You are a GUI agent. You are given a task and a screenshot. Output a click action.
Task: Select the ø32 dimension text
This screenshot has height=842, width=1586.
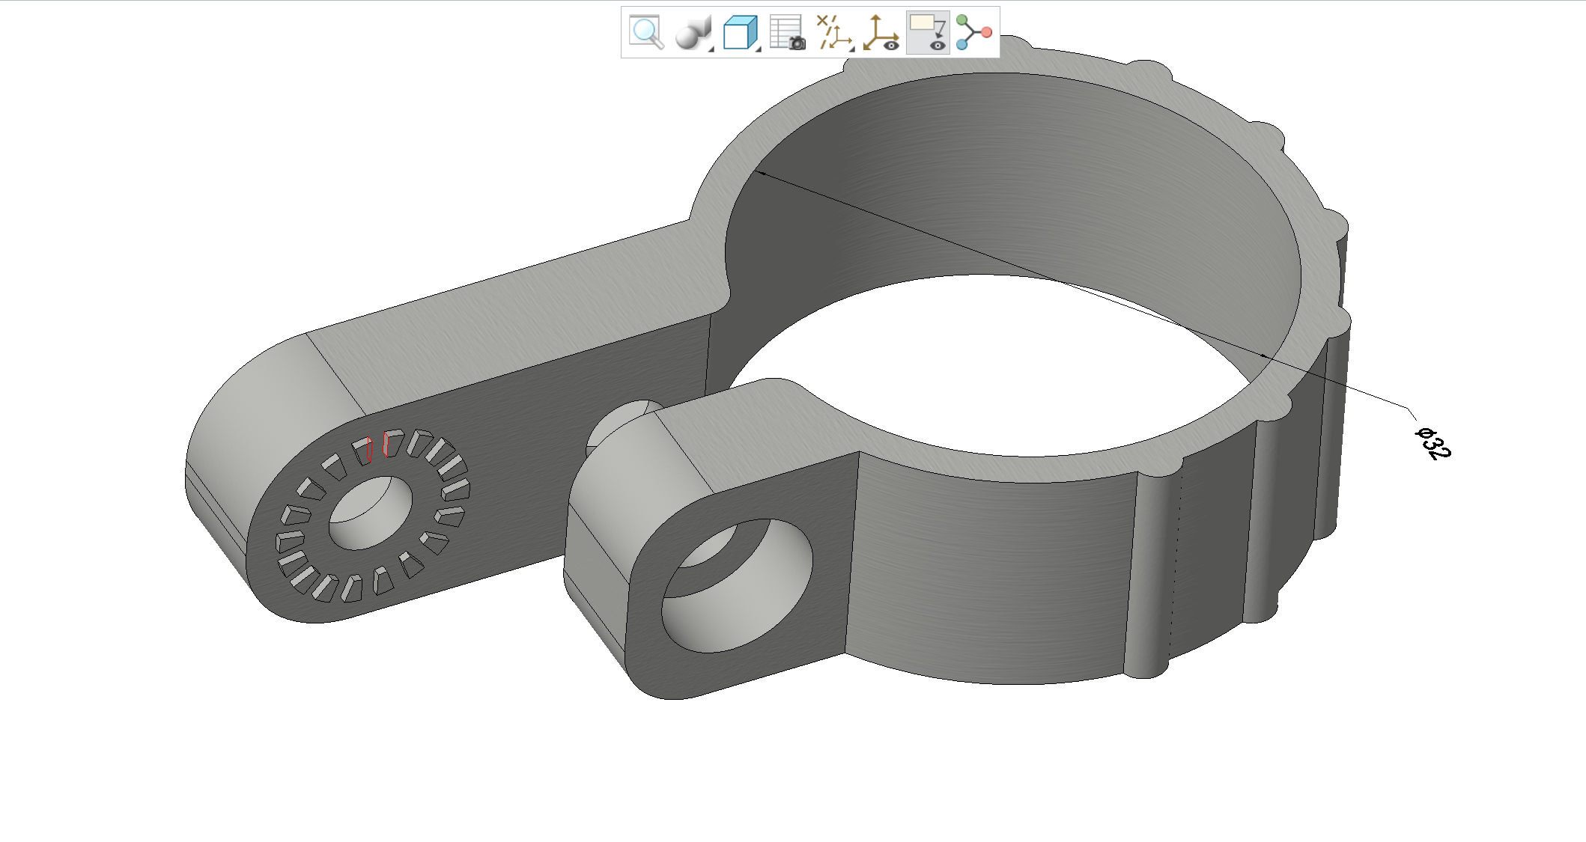1433,443
